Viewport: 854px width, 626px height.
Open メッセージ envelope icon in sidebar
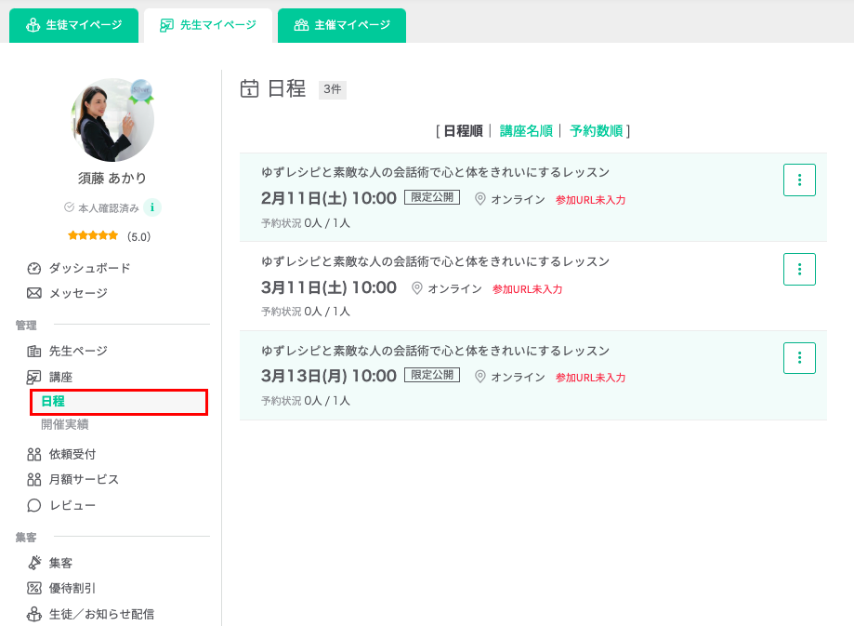[x=34, y=293]
